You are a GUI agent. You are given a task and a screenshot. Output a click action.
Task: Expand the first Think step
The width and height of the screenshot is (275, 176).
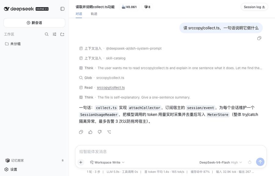tap(170, 68)
